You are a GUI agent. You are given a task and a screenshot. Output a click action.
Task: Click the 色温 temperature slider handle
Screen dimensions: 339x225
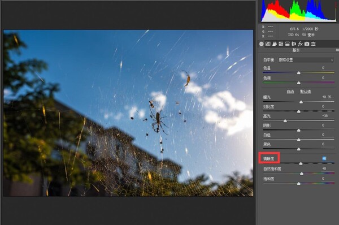[299, 73]
